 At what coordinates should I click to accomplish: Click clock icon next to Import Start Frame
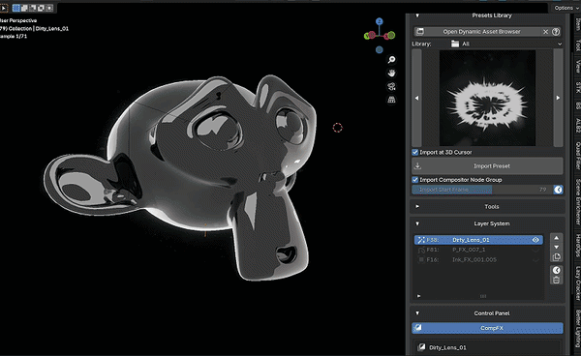(x=558, y=190)
